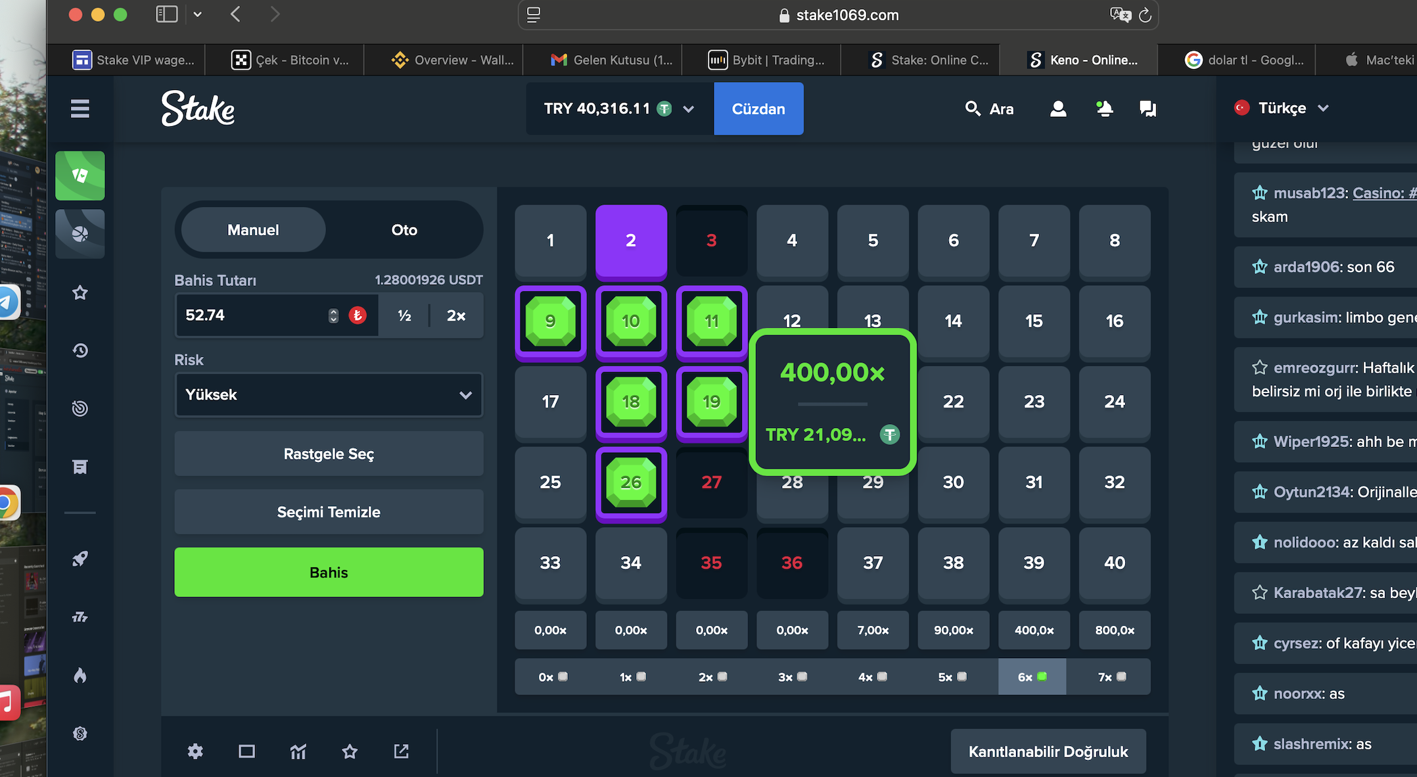Open Favourites star in left sidebar
Screen dimensions: 1417x777
point(80,293)
